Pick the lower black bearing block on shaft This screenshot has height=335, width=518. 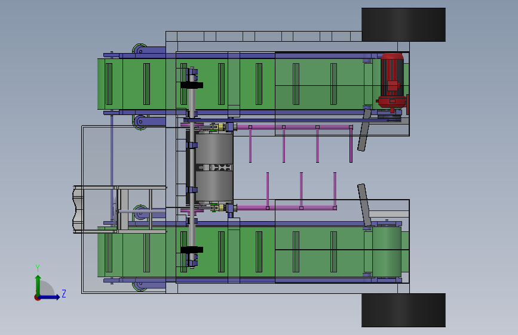click(x=192, y=250)
